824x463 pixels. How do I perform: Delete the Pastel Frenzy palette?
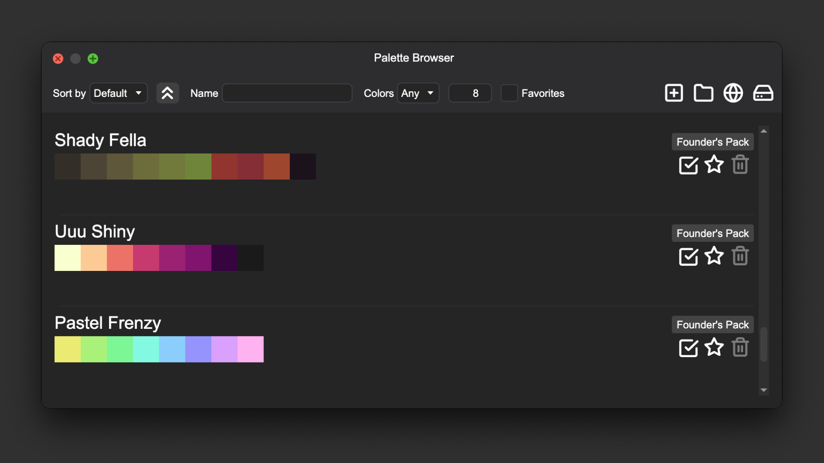(x=740, y=348)
